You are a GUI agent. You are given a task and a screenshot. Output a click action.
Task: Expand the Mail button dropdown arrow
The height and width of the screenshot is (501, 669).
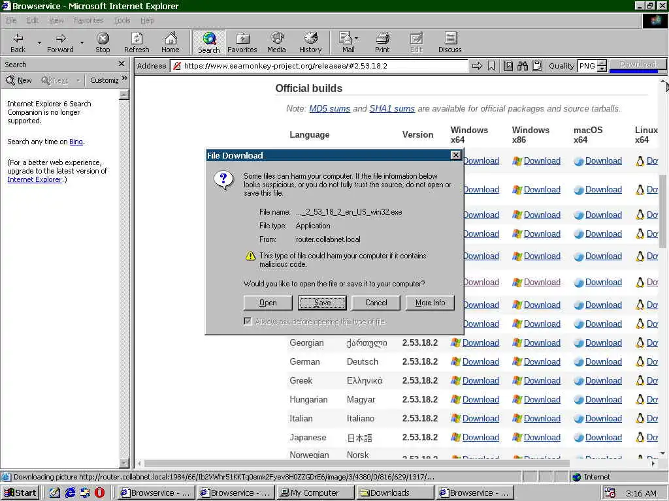[356, 38]
